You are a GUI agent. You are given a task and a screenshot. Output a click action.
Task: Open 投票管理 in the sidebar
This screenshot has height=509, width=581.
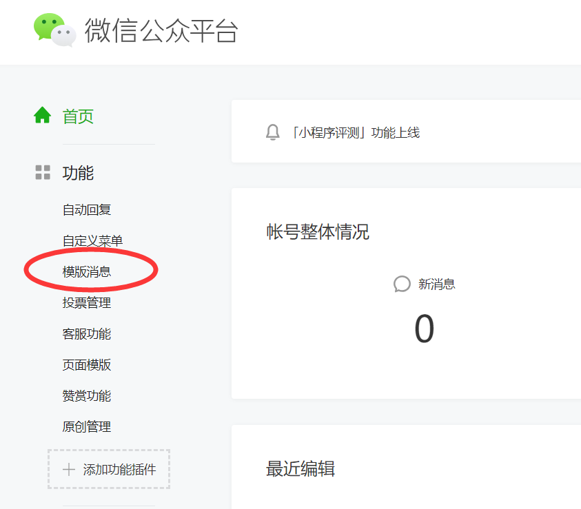point(87,303)
